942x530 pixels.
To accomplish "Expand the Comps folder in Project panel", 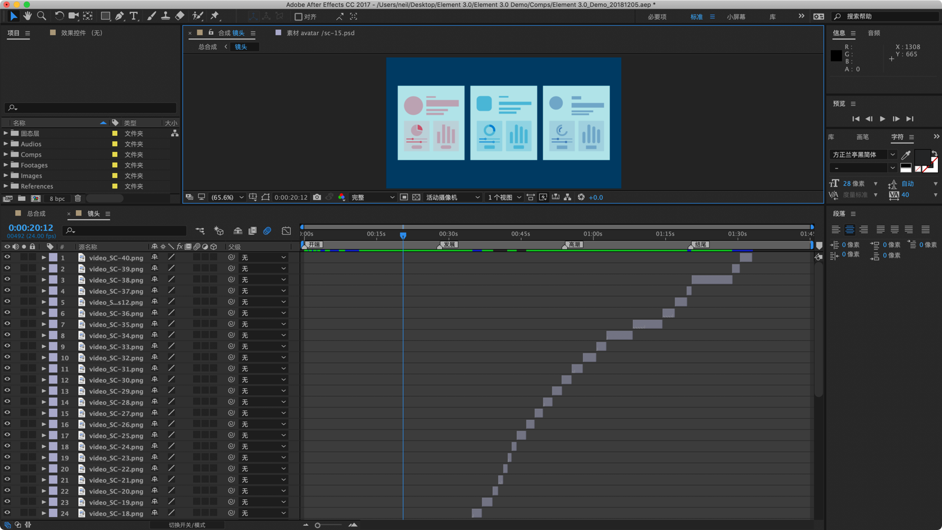I will click(6, 154).
